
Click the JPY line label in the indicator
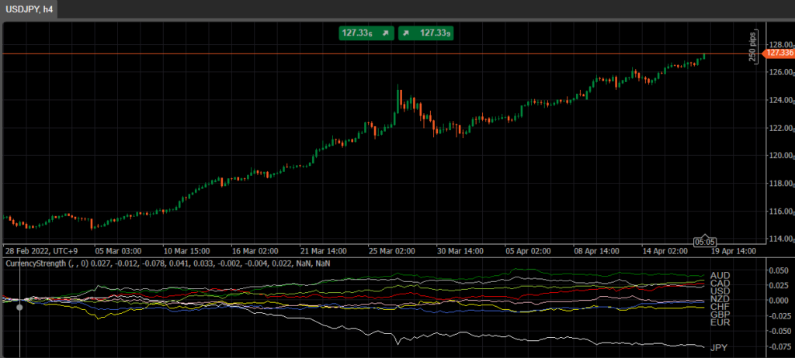[x=720, y=348]
